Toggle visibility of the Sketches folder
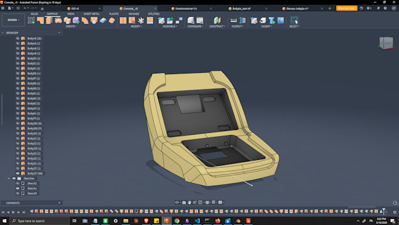Image resolution: width=399 pixels, height=225 pixels. tap(13, 179)
